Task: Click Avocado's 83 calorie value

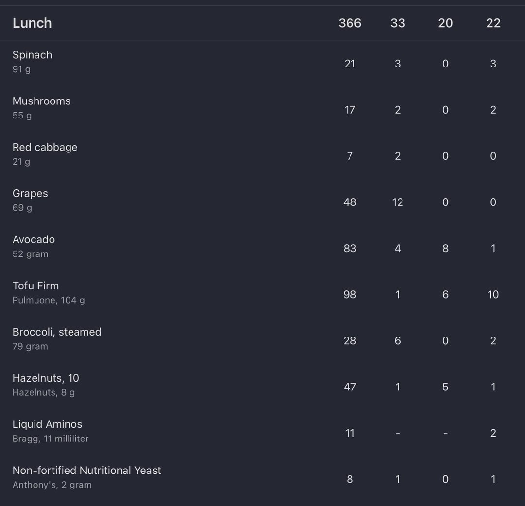Action: (x=350, y=248)
